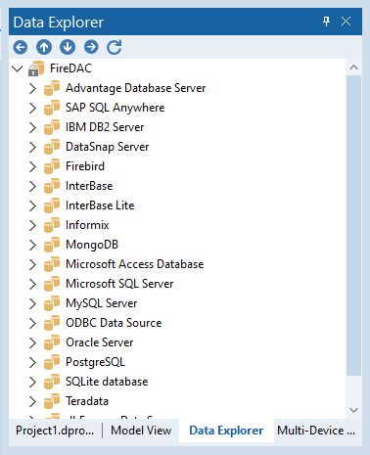Screen dimensions: 370x455
Task: Expand the IBM DB2 Server node
Action: (32, 127)
